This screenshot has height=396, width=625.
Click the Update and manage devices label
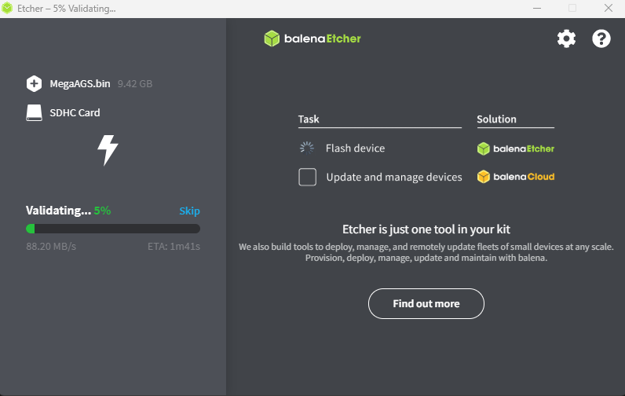[x=394, y=177]
